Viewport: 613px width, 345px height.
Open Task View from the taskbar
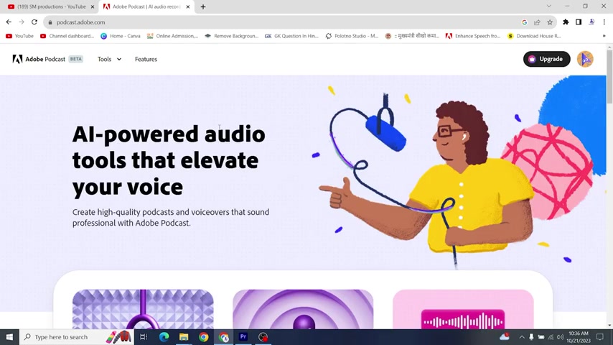click(x=144, y=337)
